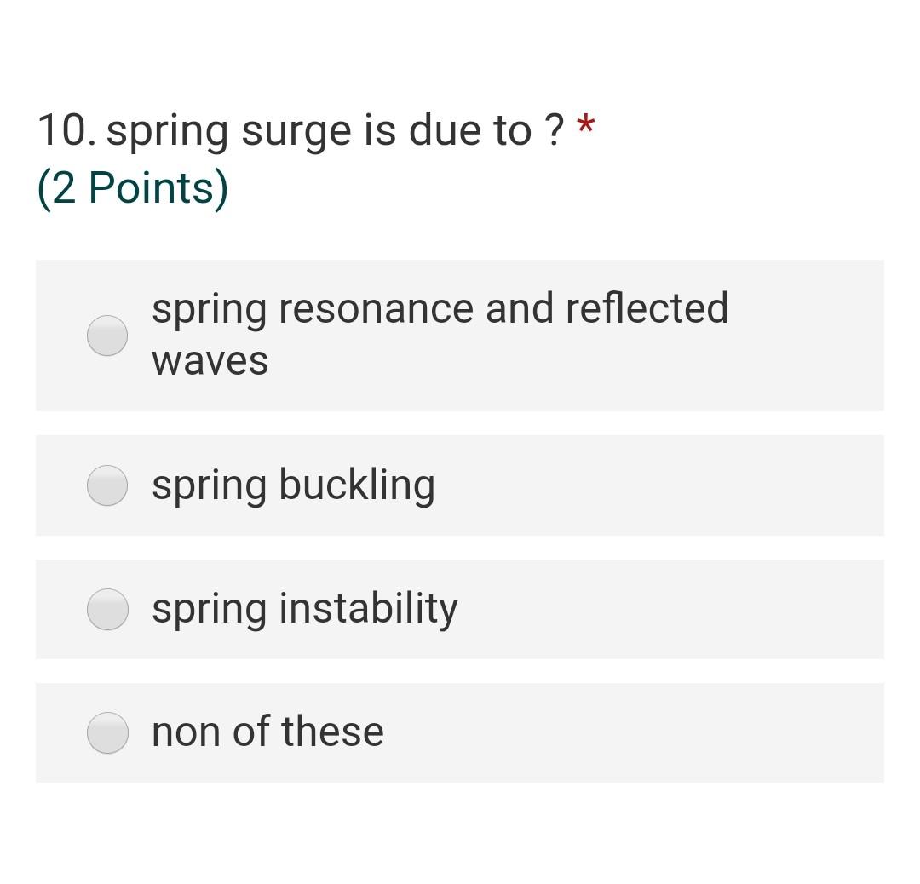Click the red required asterisk

585,126
